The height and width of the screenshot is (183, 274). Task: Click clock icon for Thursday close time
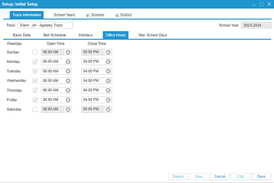pyautogui.click(x=108, y=90)
